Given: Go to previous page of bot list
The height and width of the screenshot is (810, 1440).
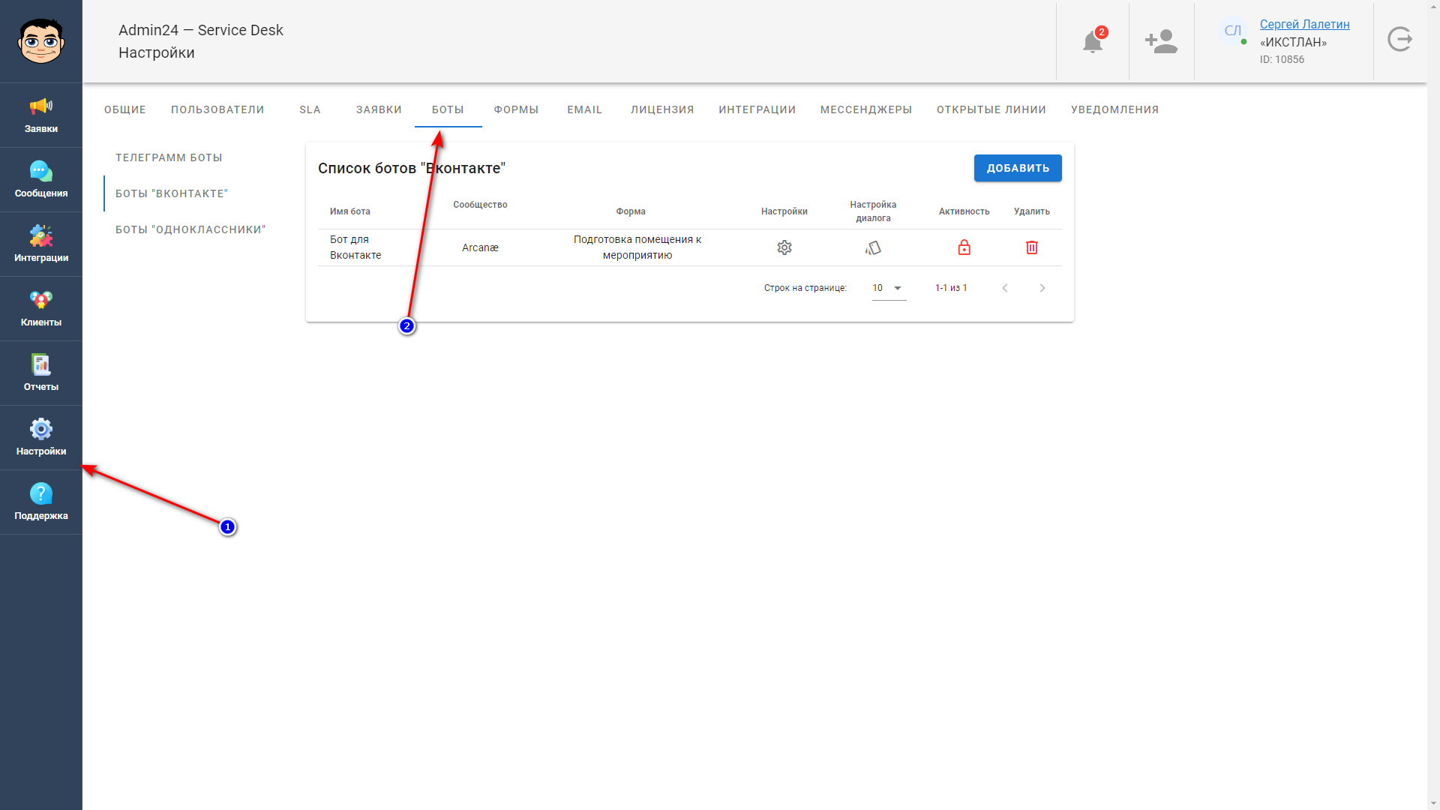Looking at the screenshot, I should point(1005,288).
